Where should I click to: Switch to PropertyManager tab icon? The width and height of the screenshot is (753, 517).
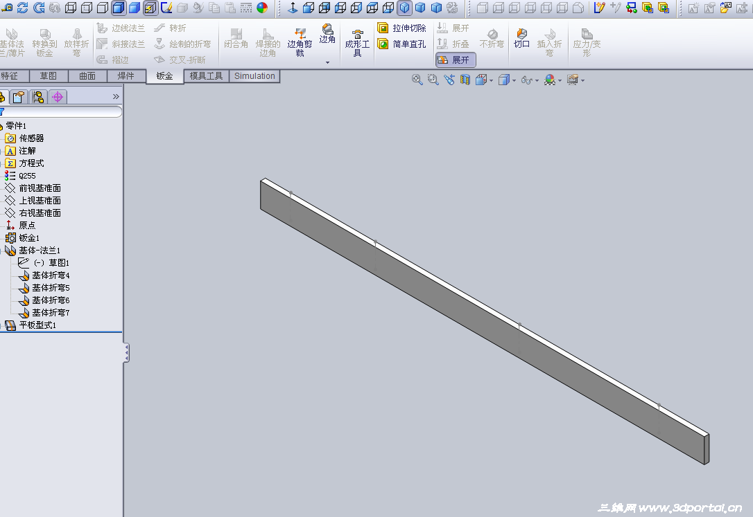click(19, 98)
